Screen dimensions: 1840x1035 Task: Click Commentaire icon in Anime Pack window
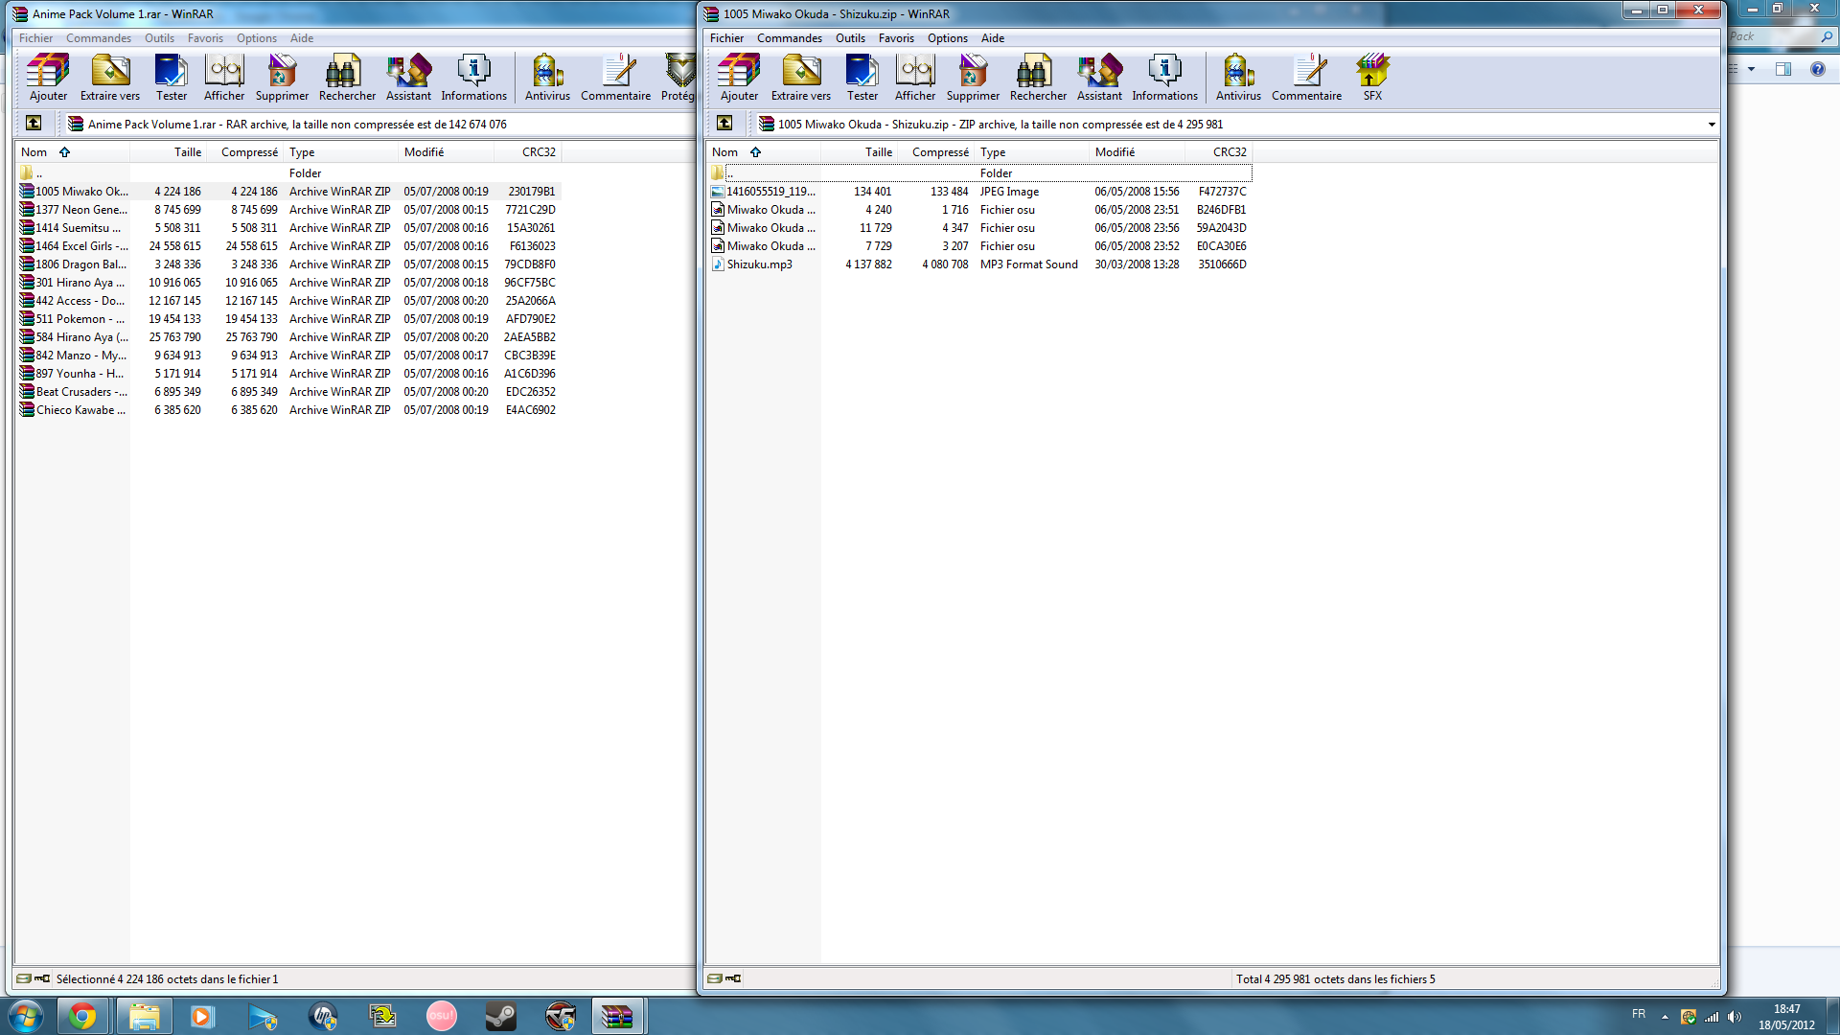click(615, 77)
